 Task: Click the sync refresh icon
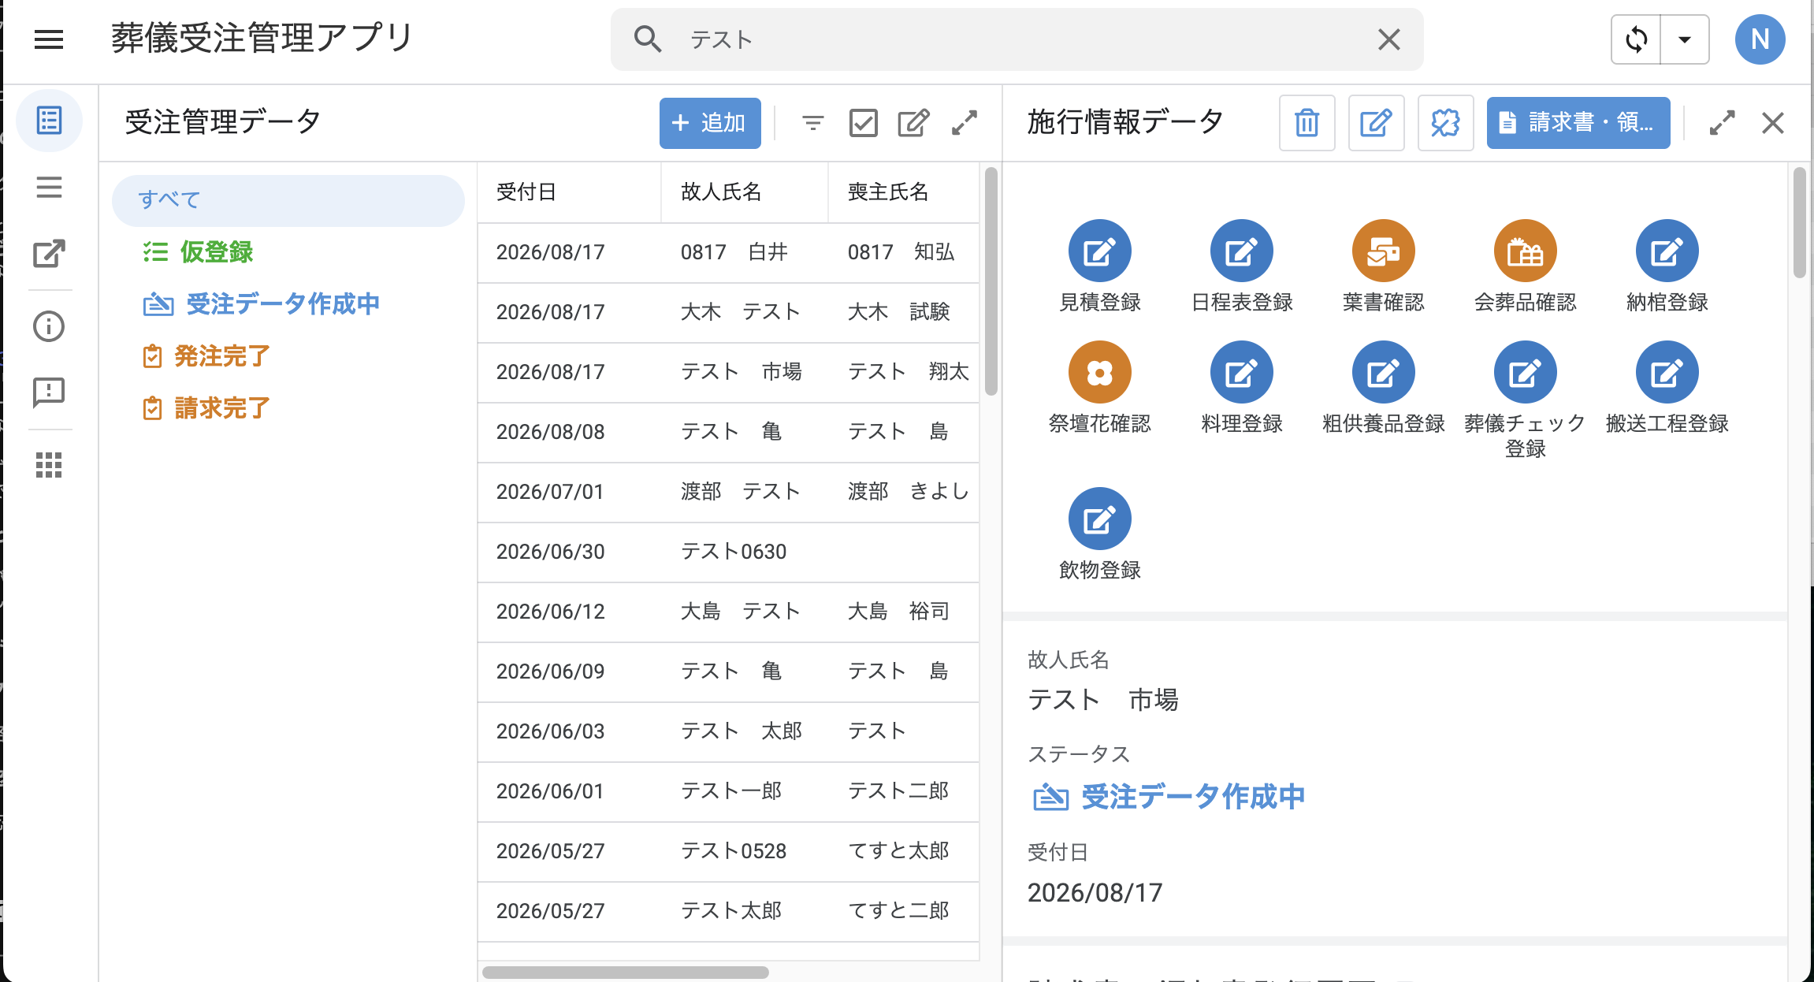pos(1637,39)
